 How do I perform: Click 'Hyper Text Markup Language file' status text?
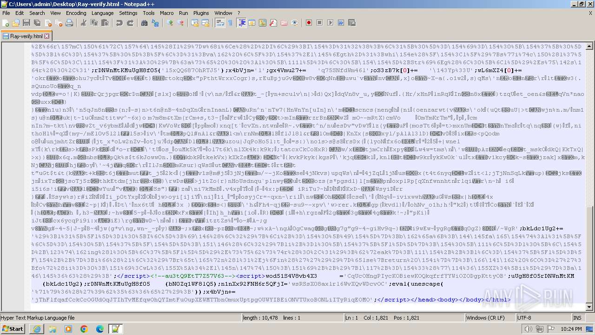[38, 318]
